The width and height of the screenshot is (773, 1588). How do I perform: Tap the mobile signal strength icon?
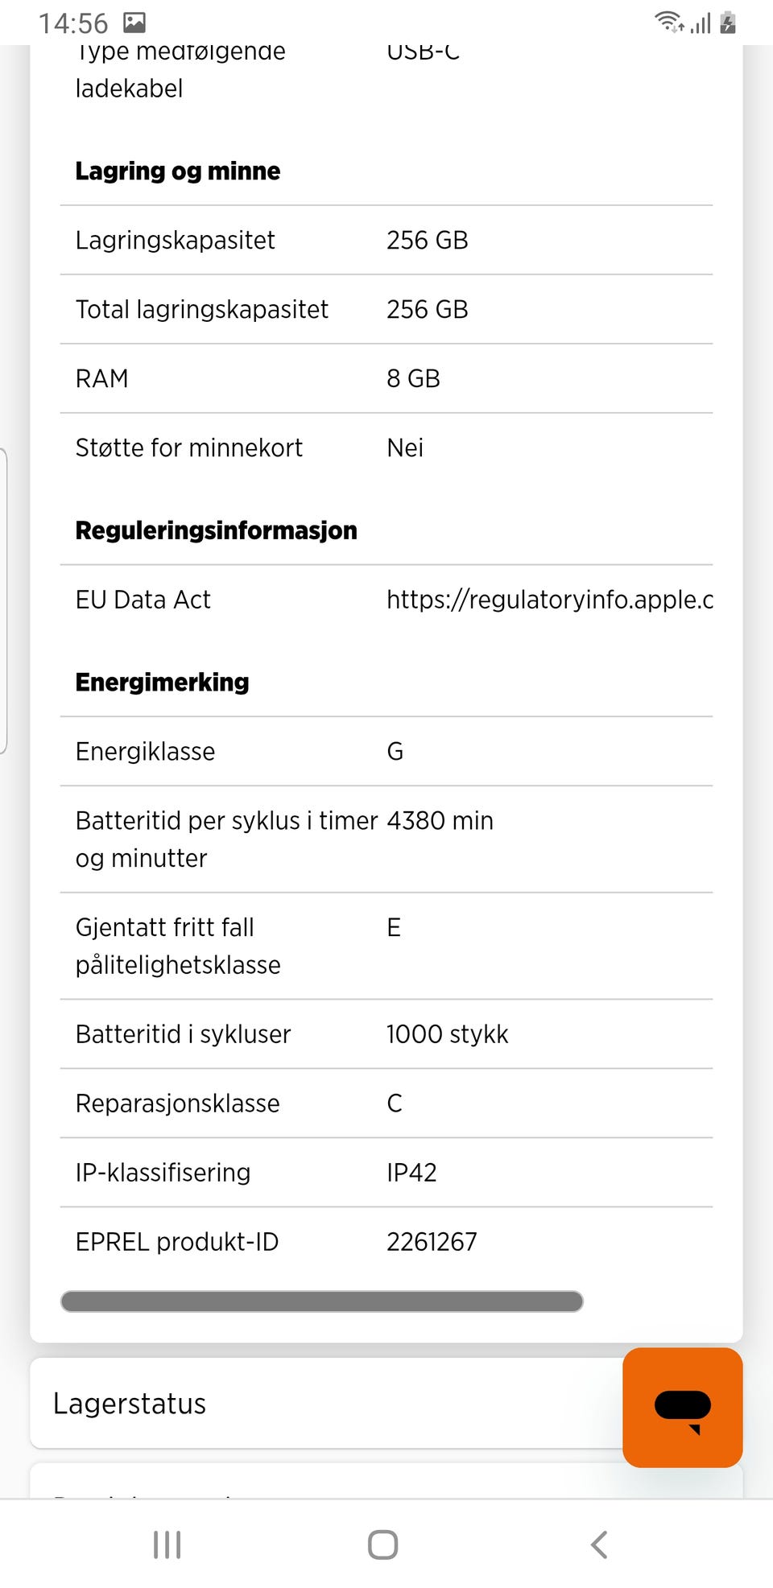coord(701,23)
